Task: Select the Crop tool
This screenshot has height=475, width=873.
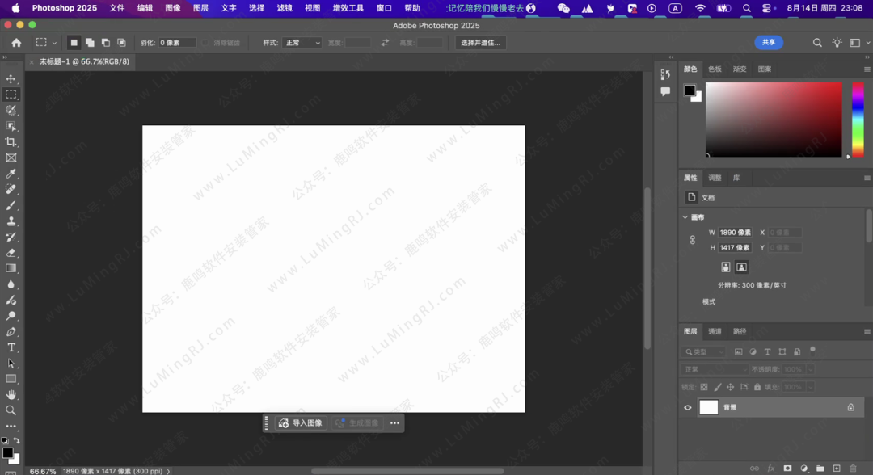Action: 11,142
